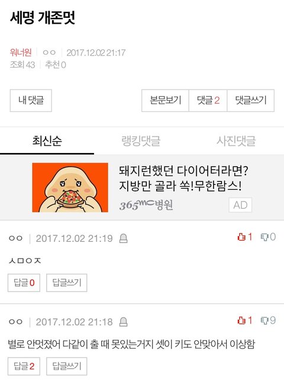284x380 pixels.
Task: Click 답글쓰기 under the ㅅㅁㅇㅈ comment
Action: pos(67,283)
